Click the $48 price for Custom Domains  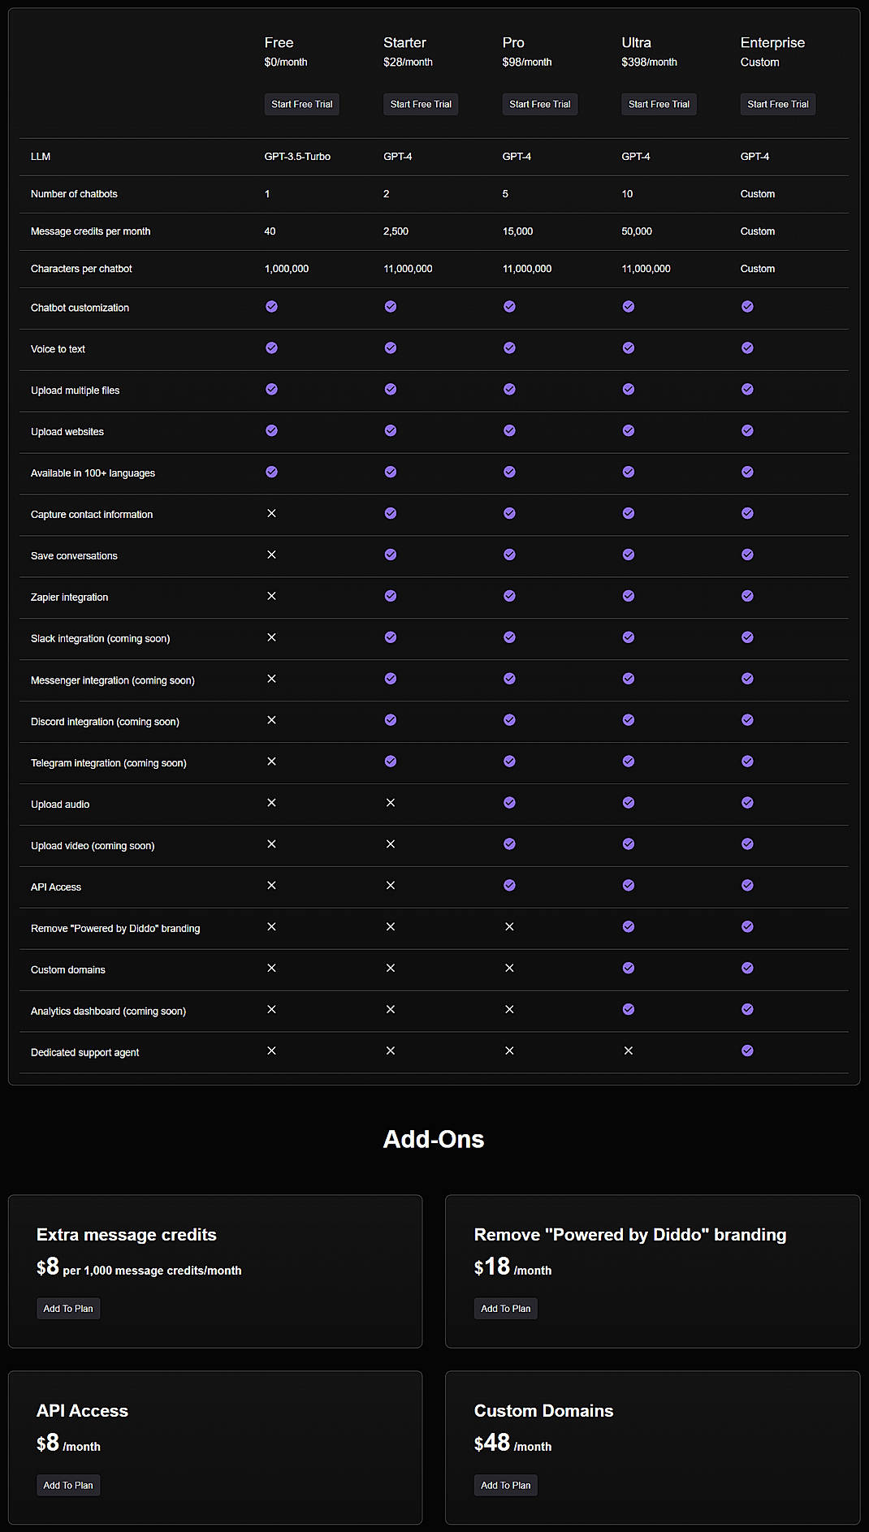point(492,1442)
